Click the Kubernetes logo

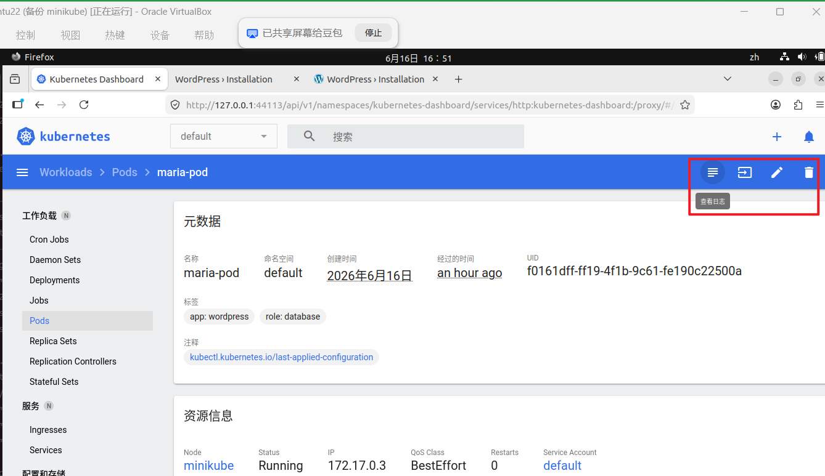tap(64, 136)
